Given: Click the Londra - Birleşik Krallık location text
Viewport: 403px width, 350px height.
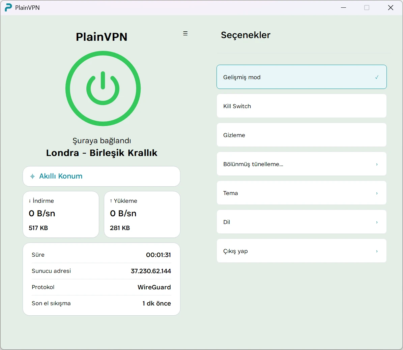Looking at the screenshot, I should (x=102, y=153).
